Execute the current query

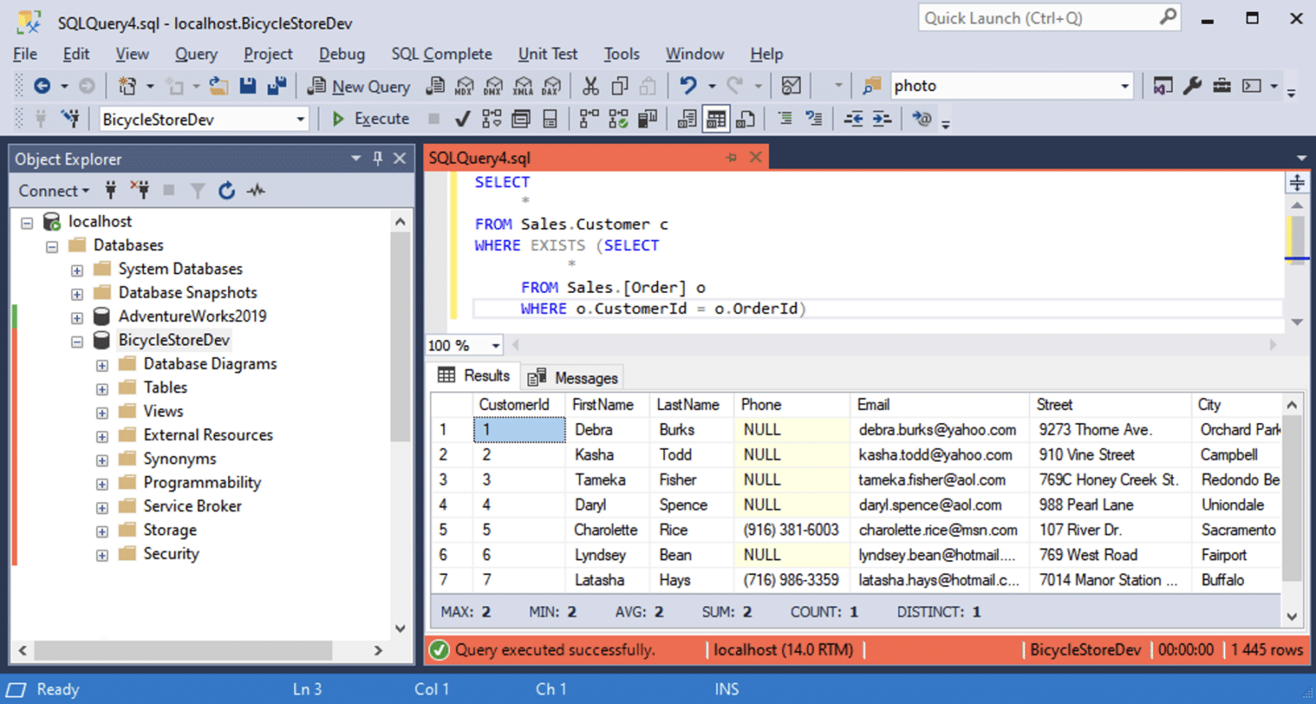[x=371, y=118]
